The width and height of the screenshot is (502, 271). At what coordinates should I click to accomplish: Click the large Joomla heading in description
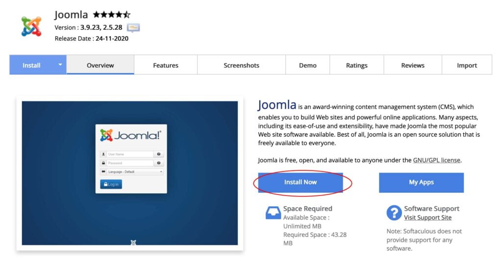click(277, 105)
